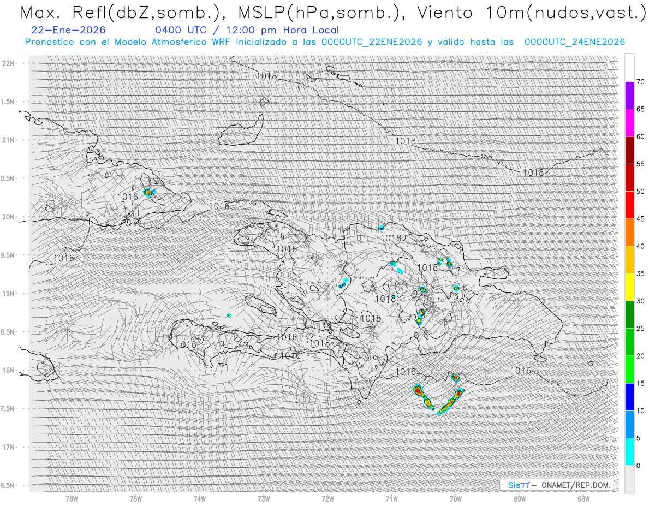Click the yellow 30–35 dBZ colorbar segment

pos(629,287)
